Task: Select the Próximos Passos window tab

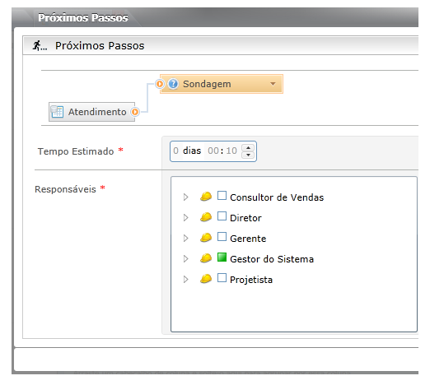Action: 83,17
